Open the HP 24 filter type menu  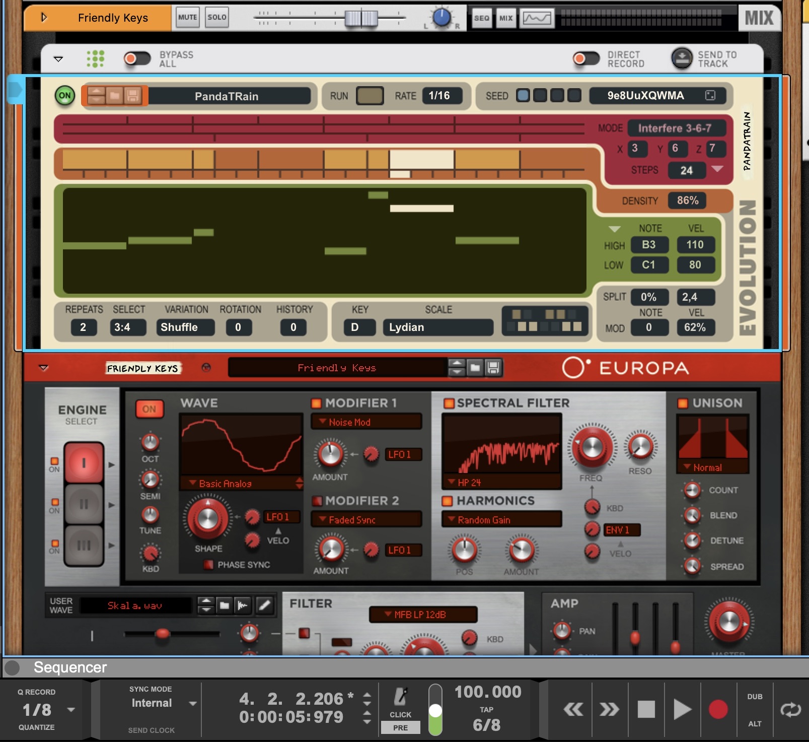click(501, 482)
